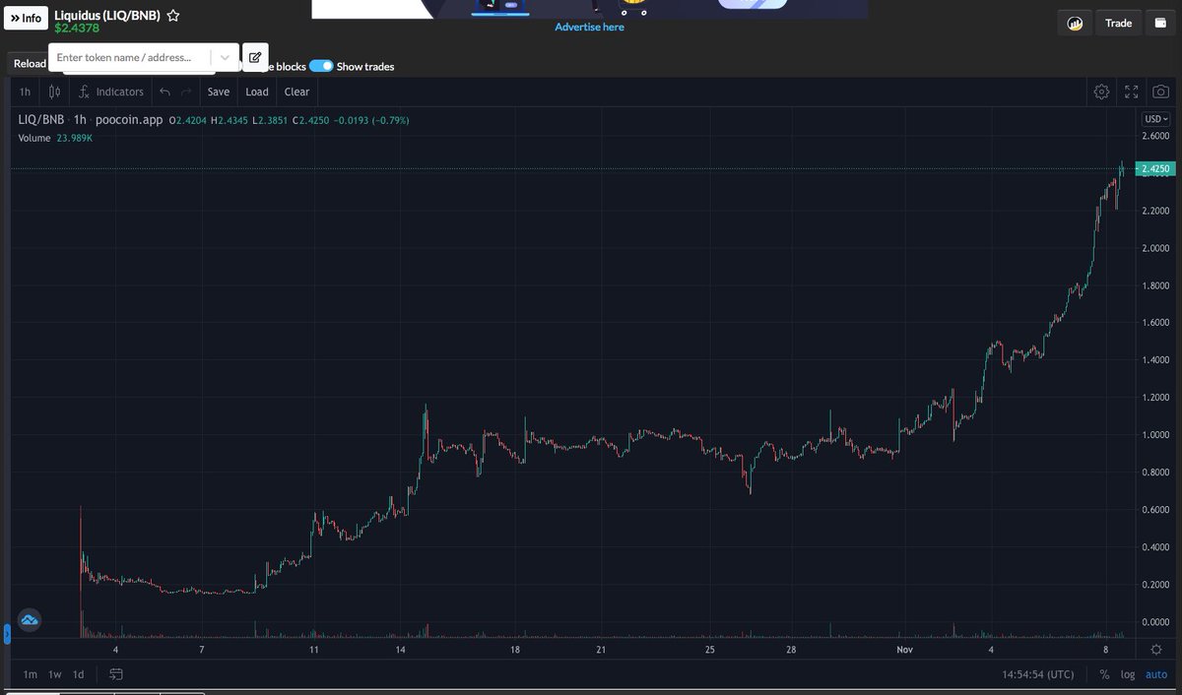Click the -0.0193 (-0.79%) change value
The width and height of the screenshot is (1182, 695).
click(371, 120)
